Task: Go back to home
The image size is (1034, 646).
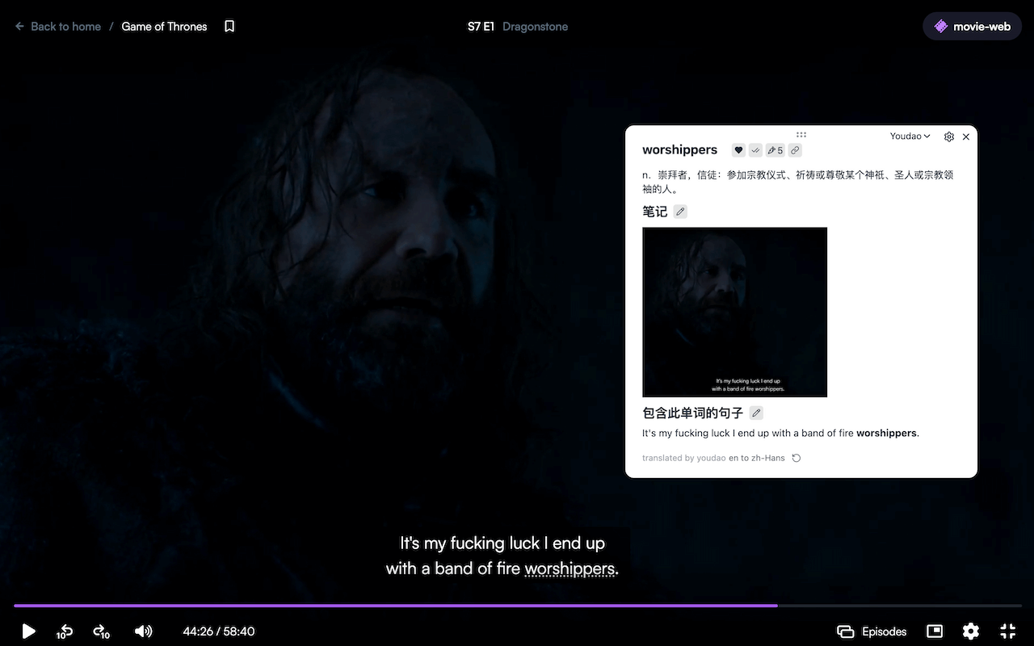Action: click(x=57, y=27)
